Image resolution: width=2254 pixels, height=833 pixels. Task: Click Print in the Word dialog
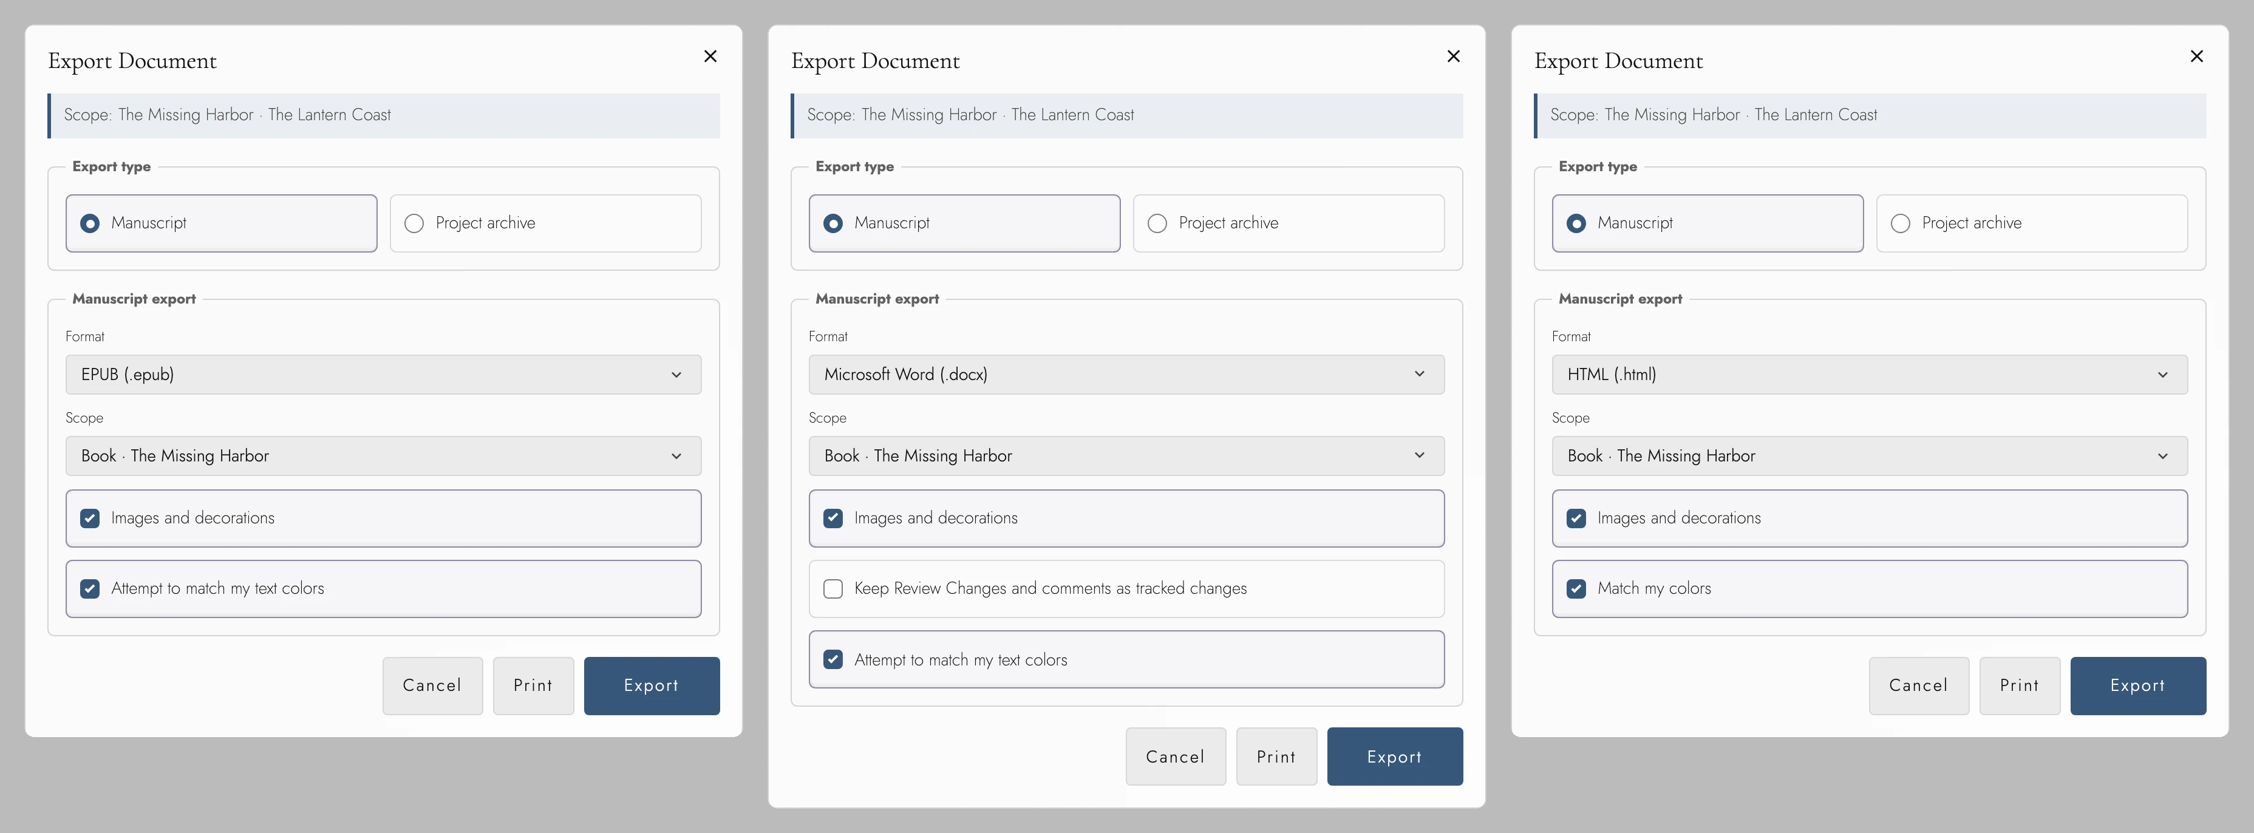point(1276,757)
